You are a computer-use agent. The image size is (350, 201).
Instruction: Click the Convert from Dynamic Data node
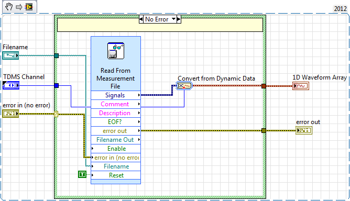tap(184, 86)
